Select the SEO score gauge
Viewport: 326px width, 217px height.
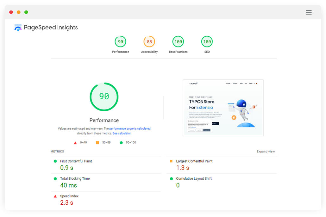tap(207, 42)
